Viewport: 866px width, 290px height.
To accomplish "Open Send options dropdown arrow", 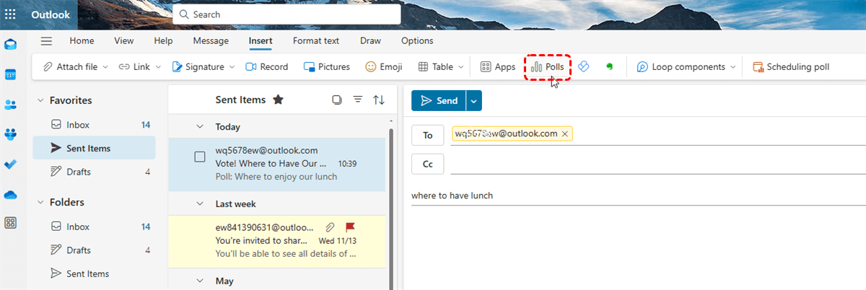I will point(473,101).
